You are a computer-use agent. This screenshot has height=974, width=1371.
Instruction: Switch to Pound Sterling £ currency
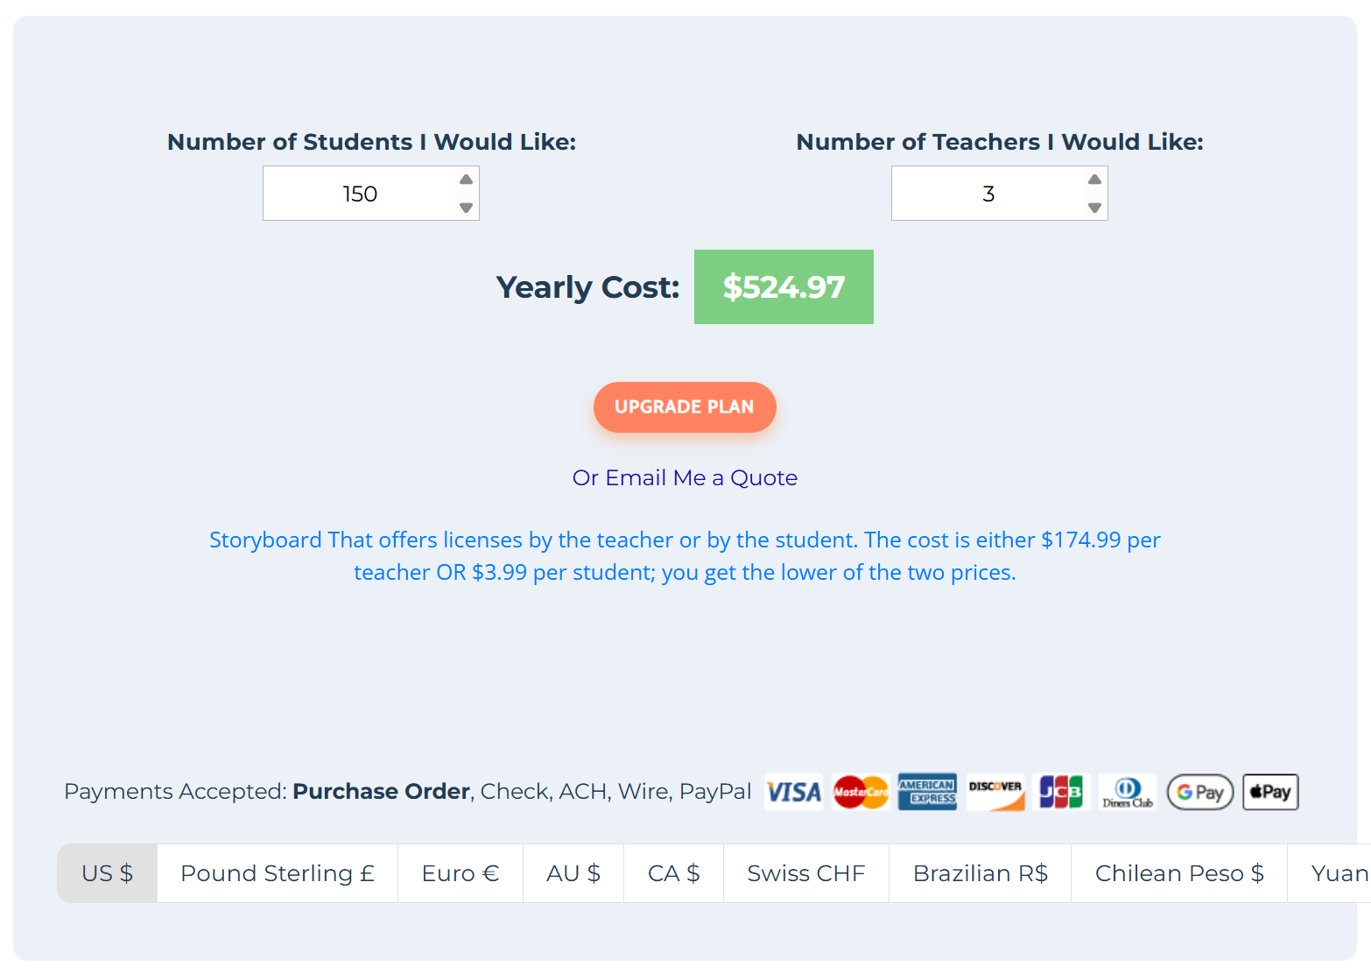(278, 873)
